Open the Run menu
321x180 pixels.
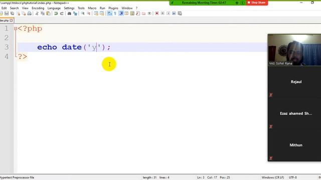pos(102,8)
